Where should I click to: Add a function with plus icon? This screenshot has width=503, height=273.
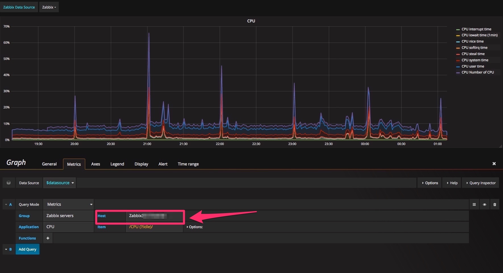coord(48,238)
